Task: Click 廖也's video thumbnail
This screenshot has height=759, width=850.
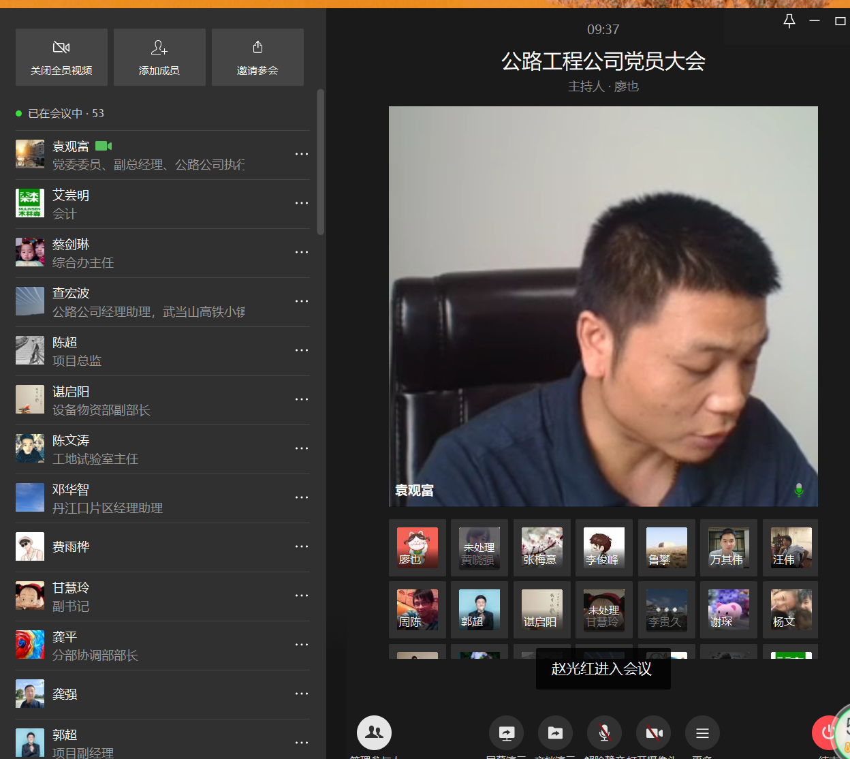Action: [x=418, y=548]
